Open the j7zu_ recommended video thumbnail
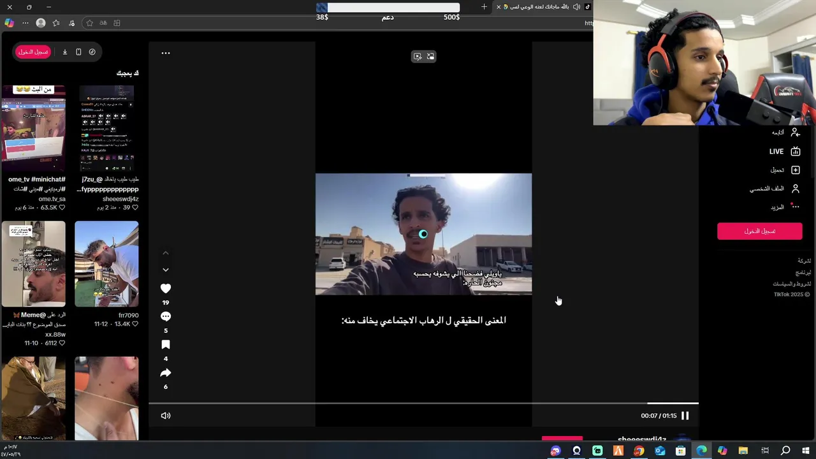 pyautogui.click(x=106, y=128)
